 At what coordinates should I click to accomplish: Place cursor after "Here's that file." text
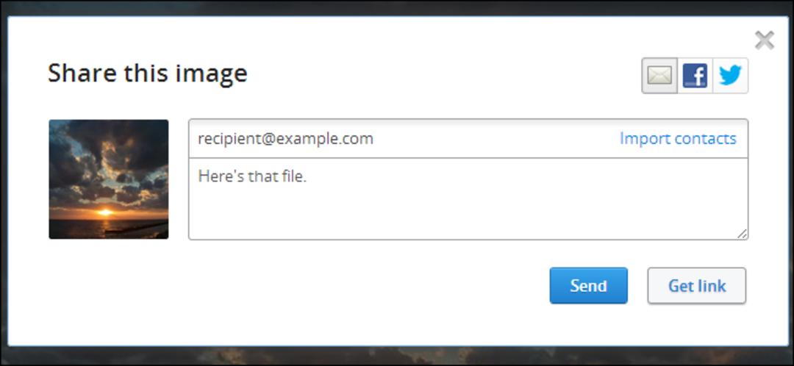(x=308, y=176)
